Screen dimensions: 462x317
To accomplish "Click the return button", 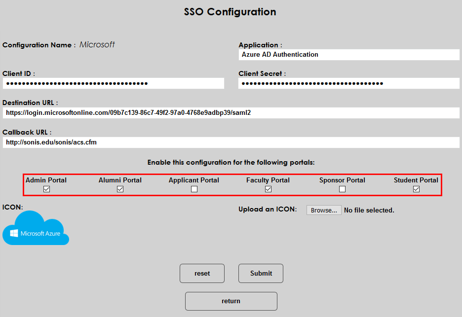I will pyautogui.click(x=231, y=301).
